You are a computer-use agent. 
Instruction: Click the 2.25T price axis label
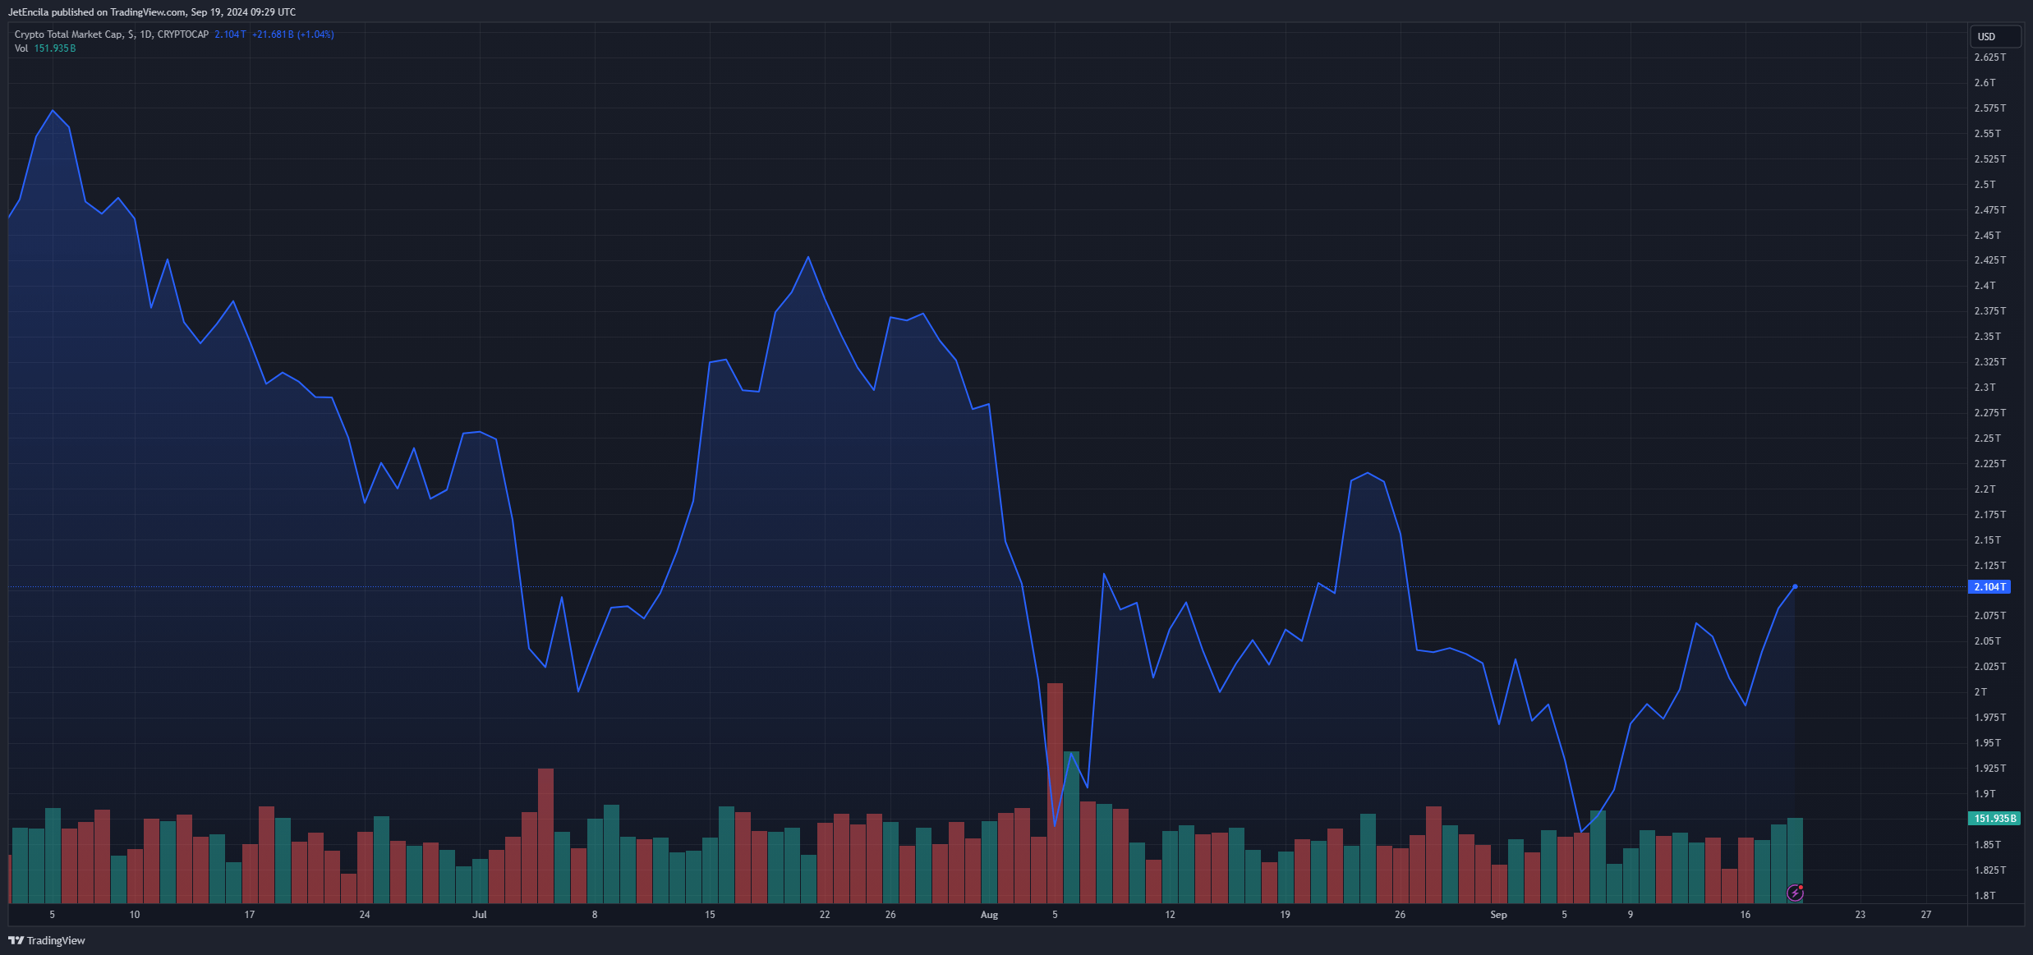[1988, 438]
